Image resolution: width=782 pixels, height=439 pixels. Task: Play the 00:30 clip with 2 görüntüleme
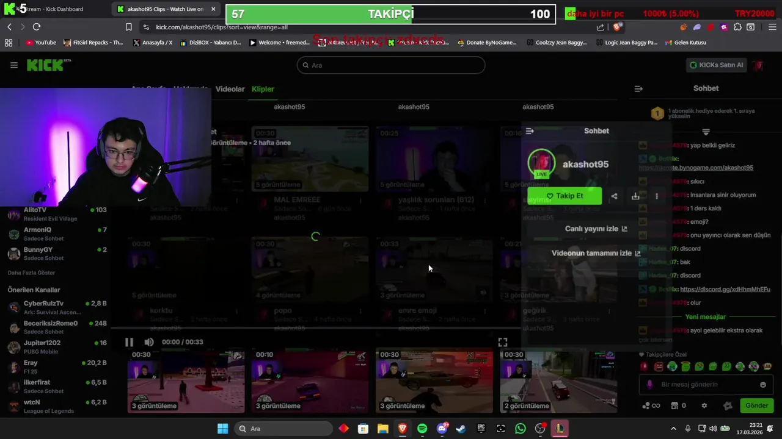tap(558, 380)
